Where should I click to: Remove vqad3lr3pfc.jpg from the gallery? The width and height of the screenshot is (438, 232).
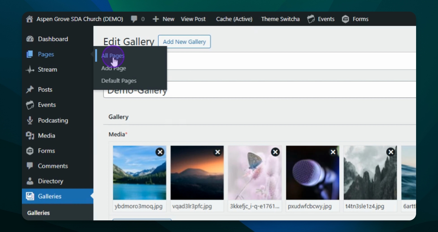tap(218, 152)
